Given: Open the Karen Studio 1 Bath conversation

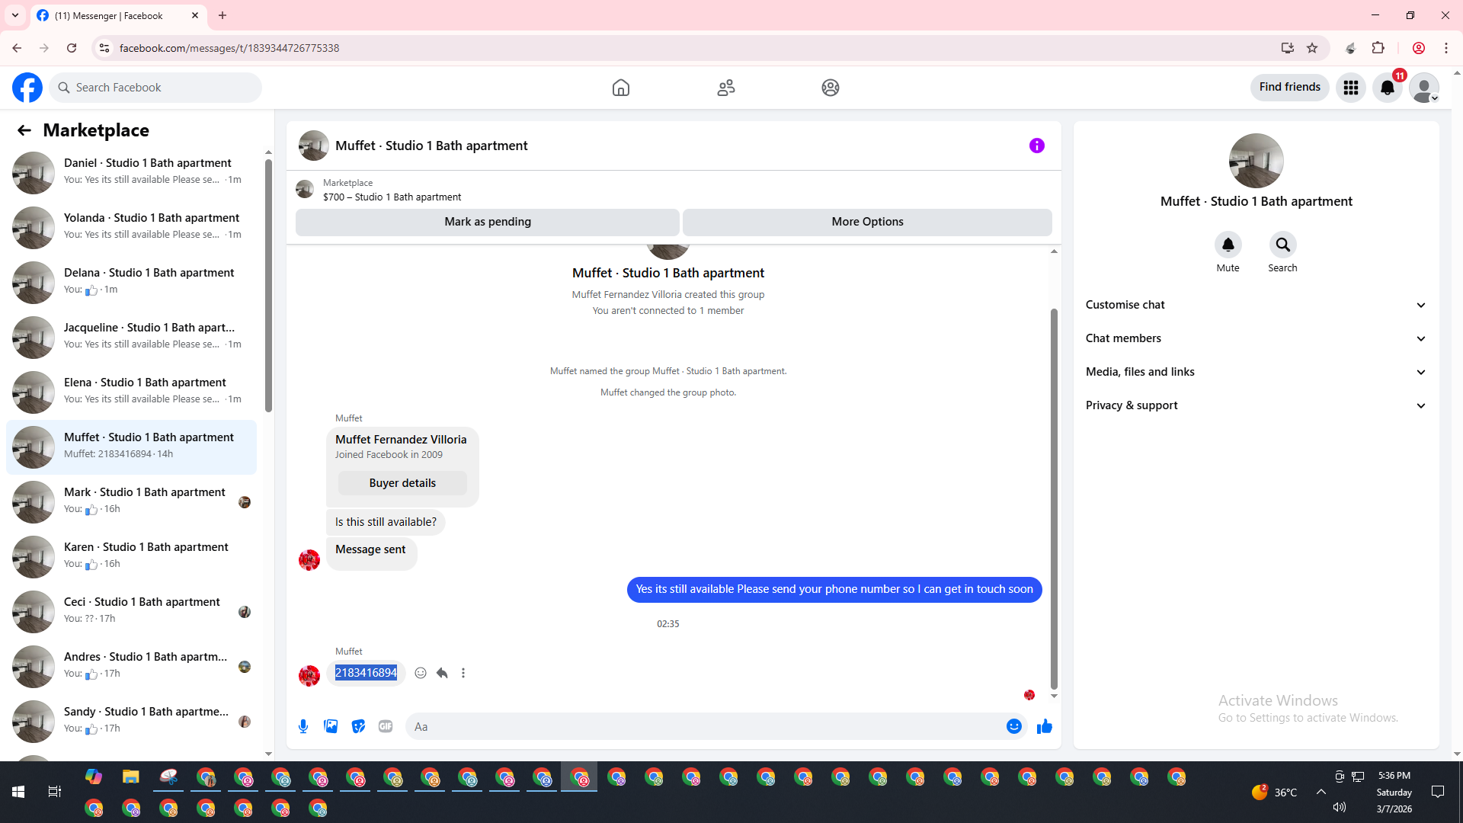Looking at the screenshot, I should (131, 557).
